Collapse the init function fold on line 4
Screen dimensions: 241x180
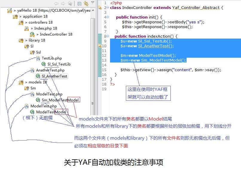(108, 17)
